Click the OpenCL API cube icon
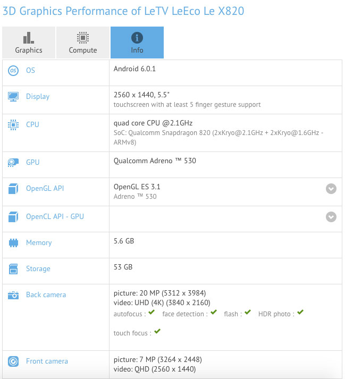This screenshot has width=345, height=379. click(13, 216)
